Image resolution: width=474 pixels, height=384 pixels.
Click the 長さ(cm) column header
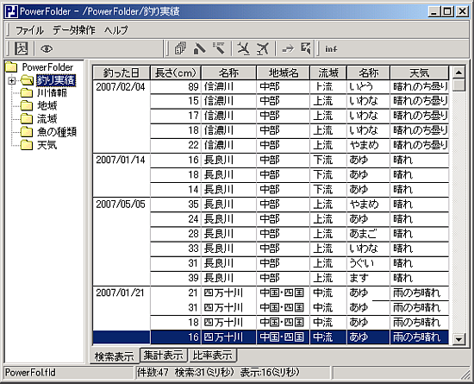[176, 73]
